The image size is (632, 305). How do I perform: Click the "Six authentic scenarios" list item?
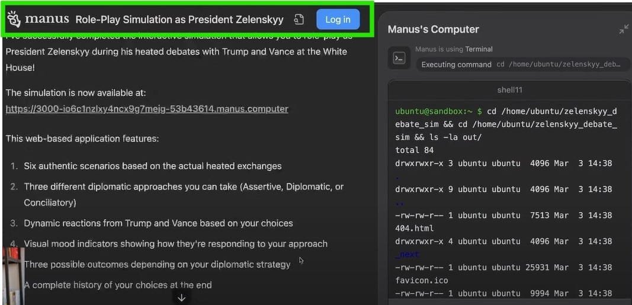152,166
